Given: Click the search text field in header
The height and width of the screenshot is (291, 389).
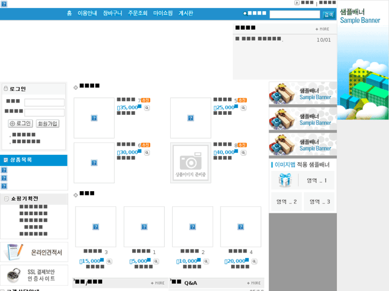Looking at the screenshot, I should tap(295, 14).
